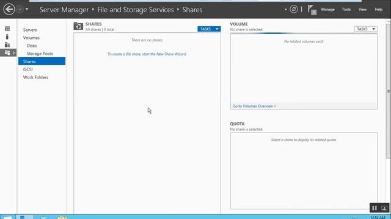391x219 pixels.
Task: Open the Dashboard icon in left sidebar
Action: [7, 29]
